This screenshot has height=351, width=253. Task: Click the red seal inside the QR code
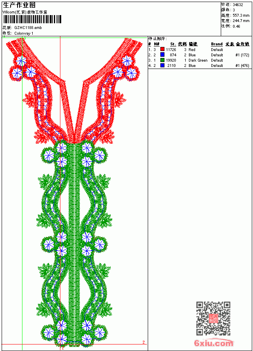tap(213, 318)
